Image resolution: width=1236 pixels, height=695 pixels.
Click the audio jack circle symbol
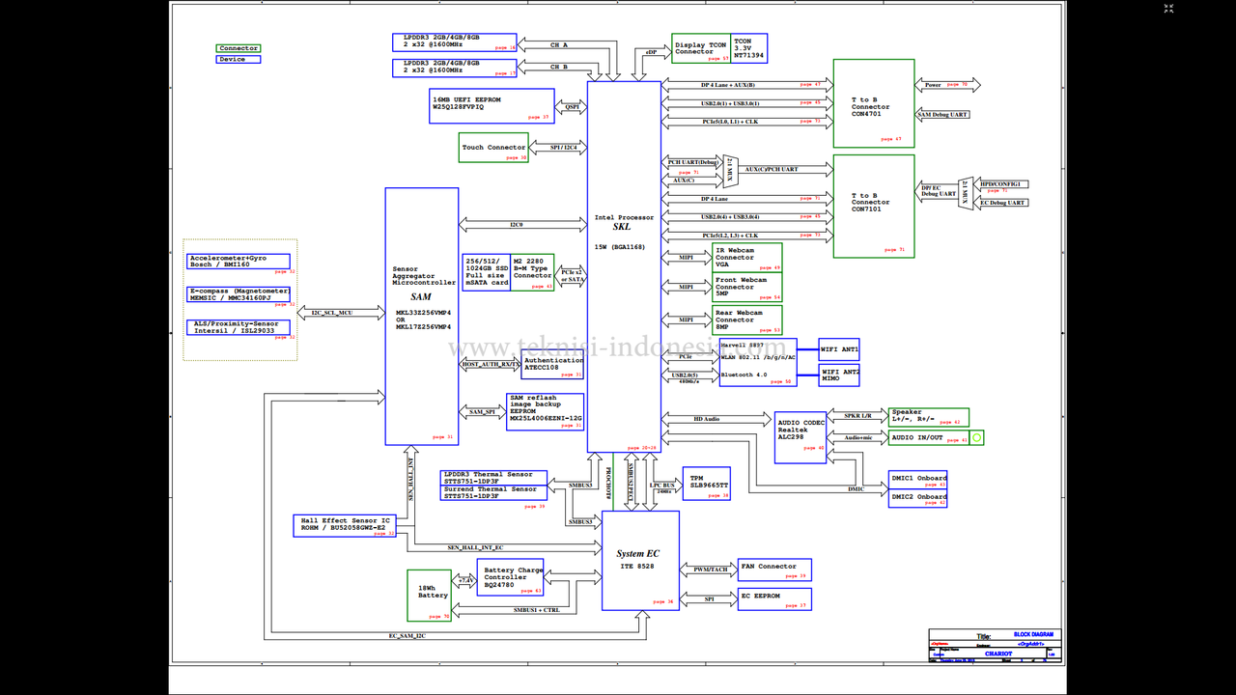976,438
